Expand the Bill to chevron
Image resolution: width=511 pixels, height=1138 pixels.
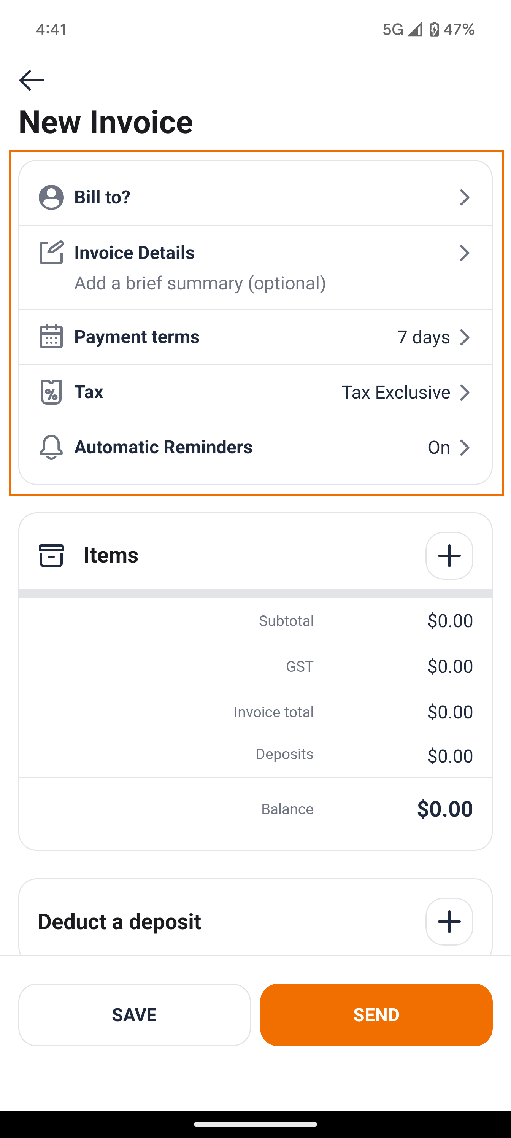[x=464, y=197]
